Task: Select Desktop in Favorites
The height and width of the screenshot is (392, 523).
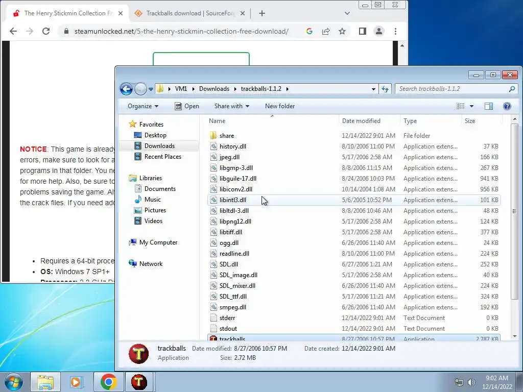Action: click(155, 135)
